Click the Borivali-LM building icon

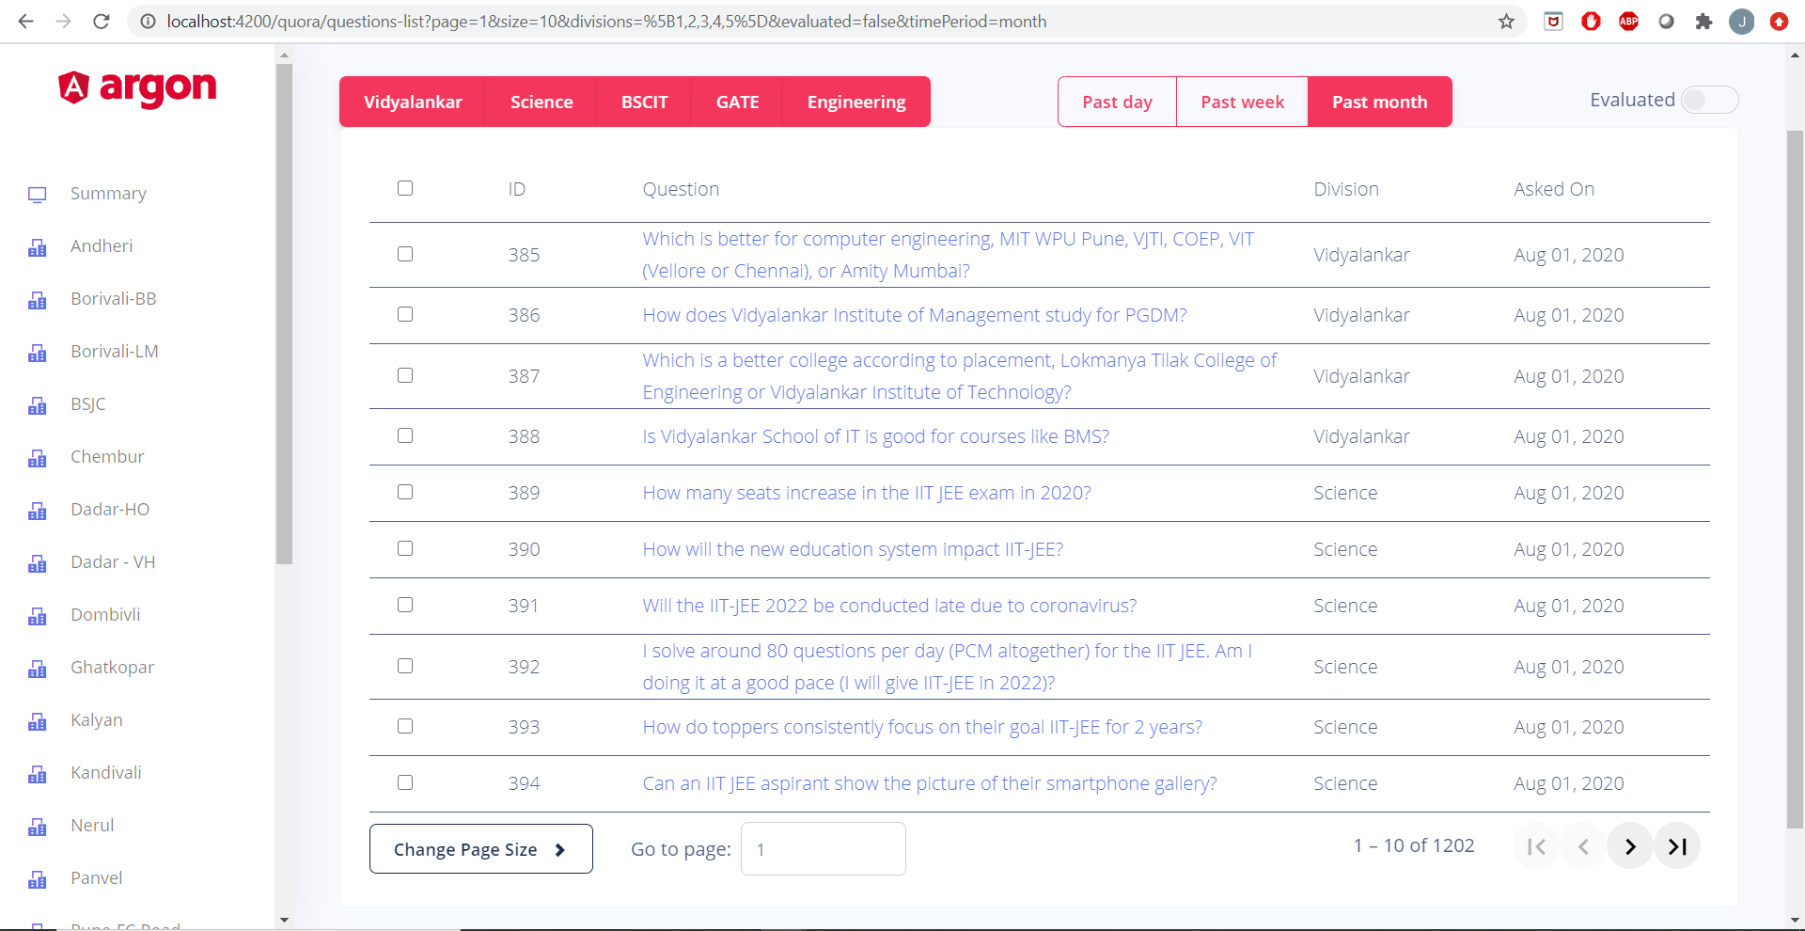click(38, 352)
